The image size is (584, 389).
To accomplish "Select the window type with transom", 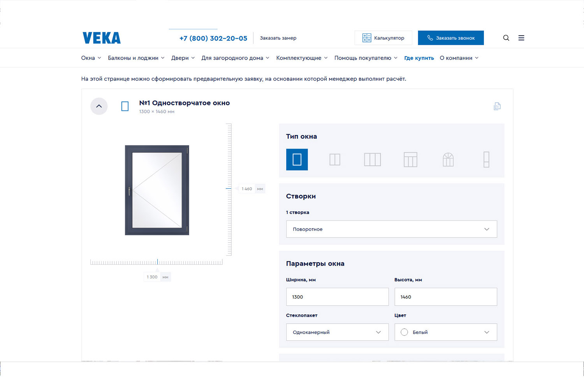I will tap(410, 159).
